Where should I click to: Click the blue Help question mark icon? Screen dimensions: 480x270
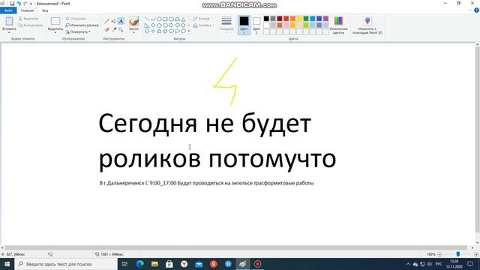click(477, 10)
